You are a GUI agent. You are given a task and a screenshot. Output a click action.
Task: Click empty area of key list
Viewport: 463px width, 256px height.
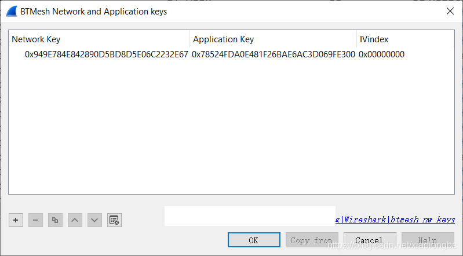(x=232, y=133)
